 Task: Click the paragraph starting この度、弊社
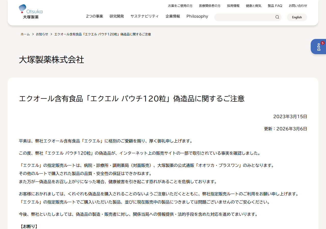140,153
